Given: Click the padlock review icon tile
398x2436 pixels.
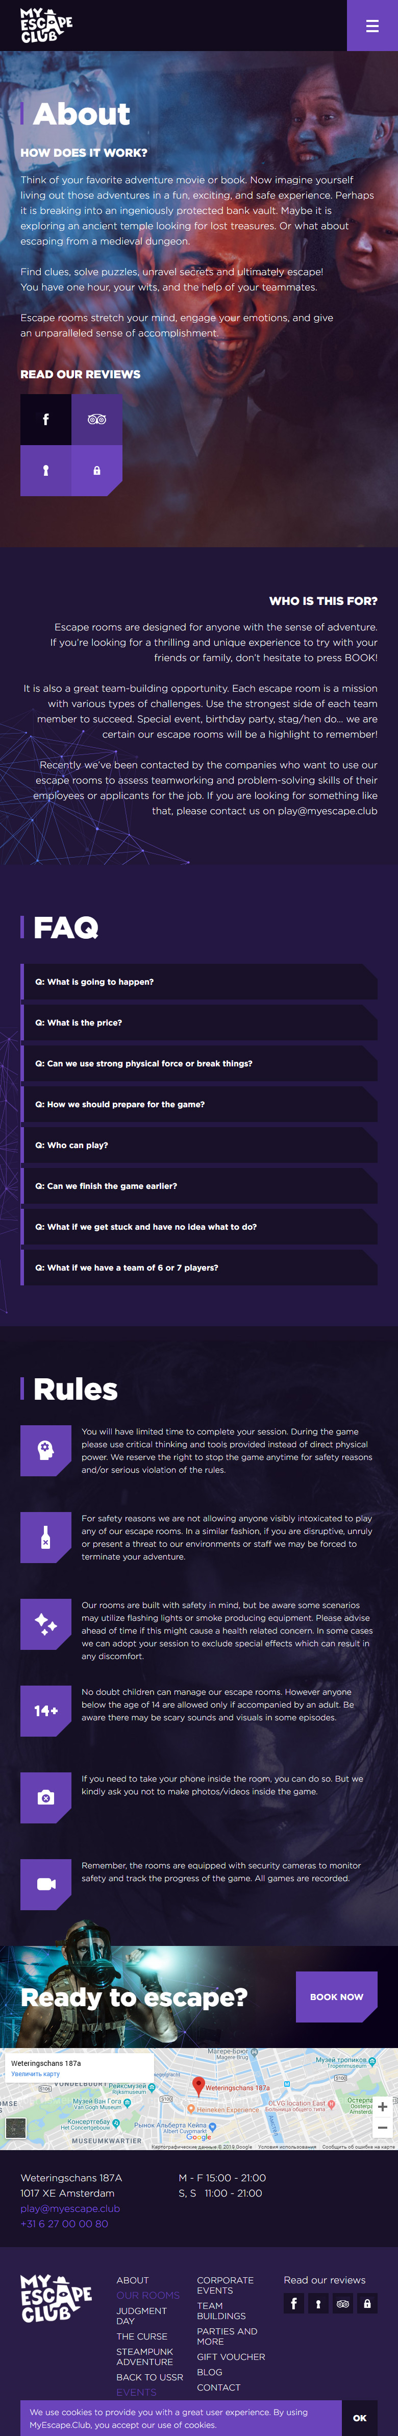Looking at the screenshot, I should pyautogui.click(x=96, y=470).
